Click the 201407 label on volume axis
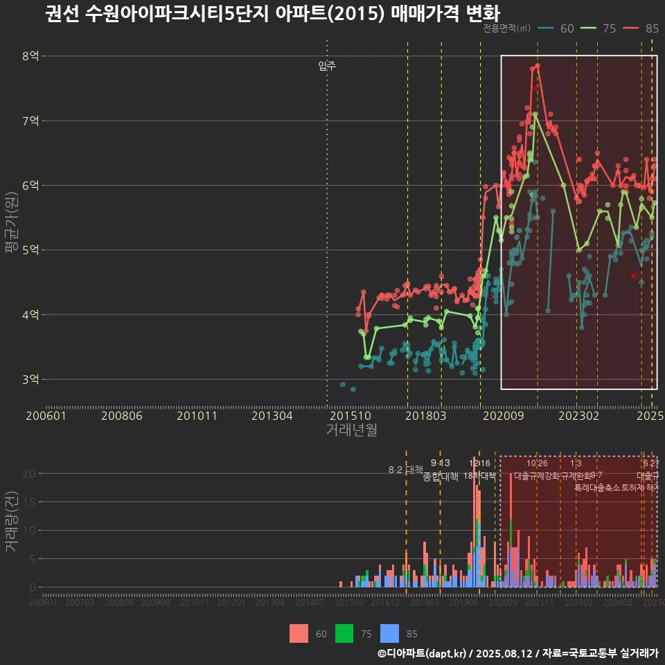665x665 pixels. point(310,603)
